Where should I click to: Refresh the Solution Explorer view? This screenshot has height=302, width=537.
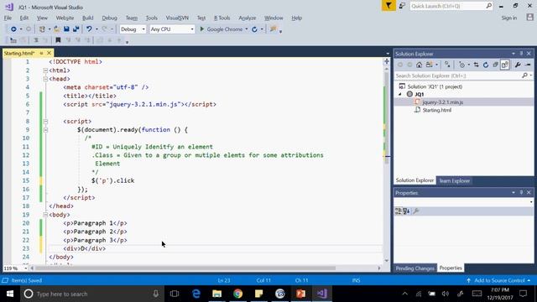click(x=486, y=65)
